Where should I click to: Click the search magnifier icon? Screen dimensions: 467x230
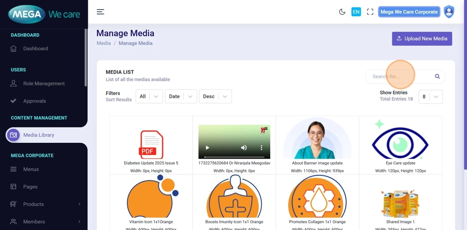coord(437,76)
